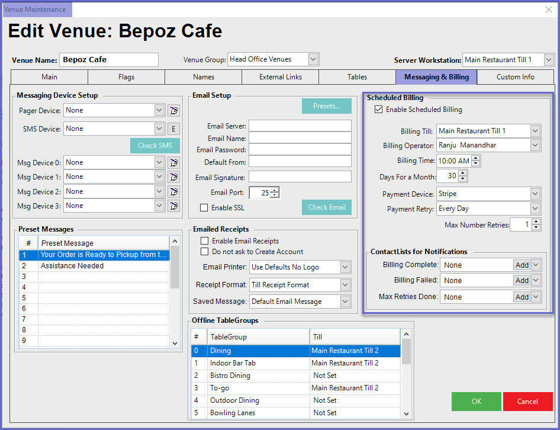Screen dimensions: 560x430
Task: Click the edit icon beside Msg Device 2
Action: tap(173, 191)
